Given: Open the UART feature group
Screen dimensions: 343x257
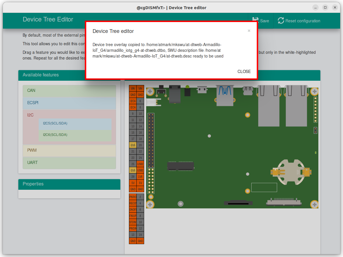Looking at the screenshot, I should click(69, 163).
